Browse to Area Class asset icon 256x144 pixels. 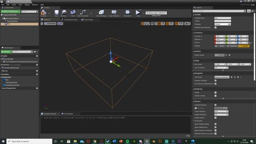[235, 77]
